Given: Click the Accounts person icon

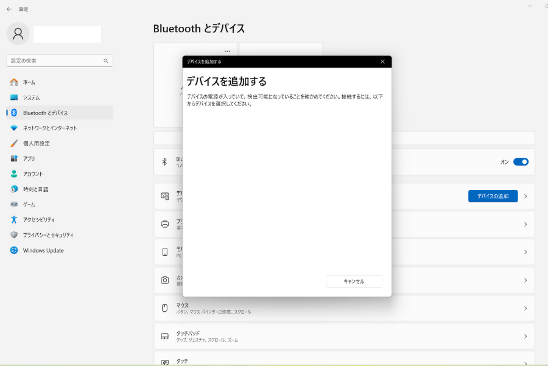Looking at the screenshot, I should [x=14, y=174].
